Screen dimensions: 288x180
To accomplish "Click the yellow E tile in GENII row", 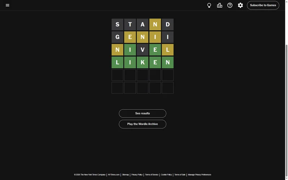I will [x=130, y=37].
